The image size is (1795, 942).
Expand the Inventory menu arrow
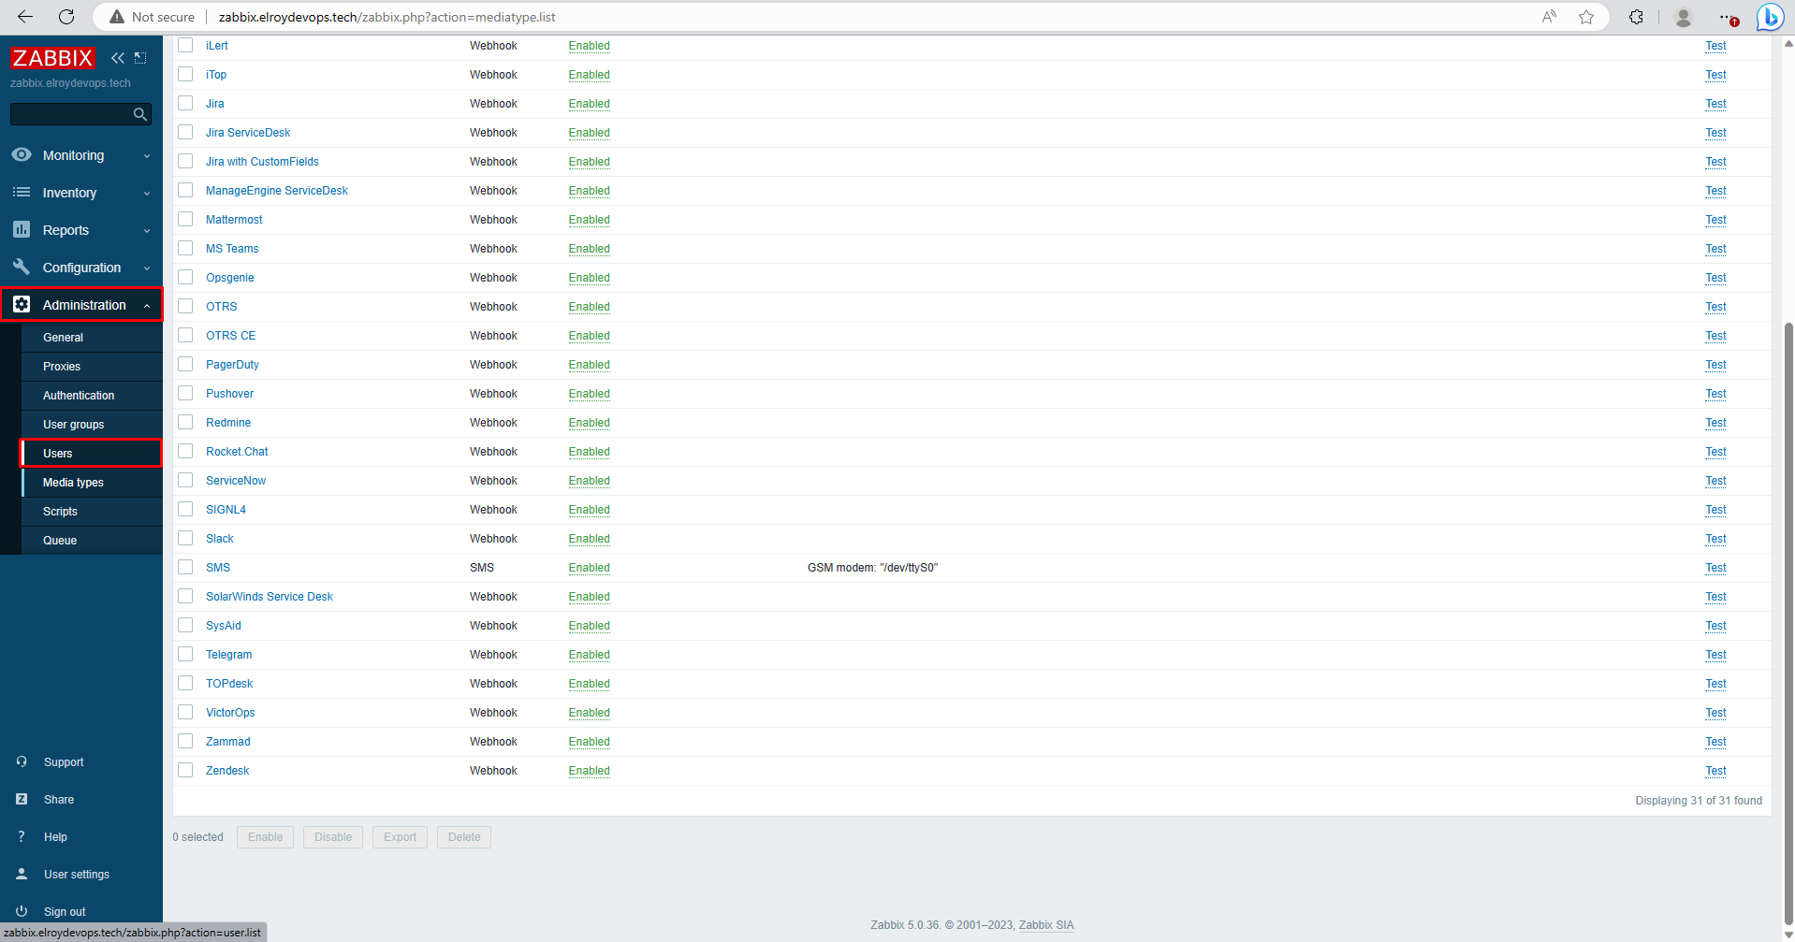(x=147, y=194)
